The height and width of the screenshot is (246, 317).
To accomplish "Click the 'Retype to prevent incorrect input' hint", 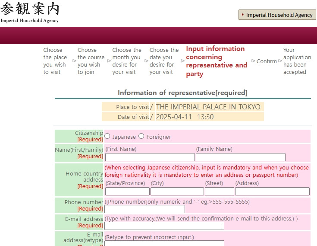I will coord(149,237).
